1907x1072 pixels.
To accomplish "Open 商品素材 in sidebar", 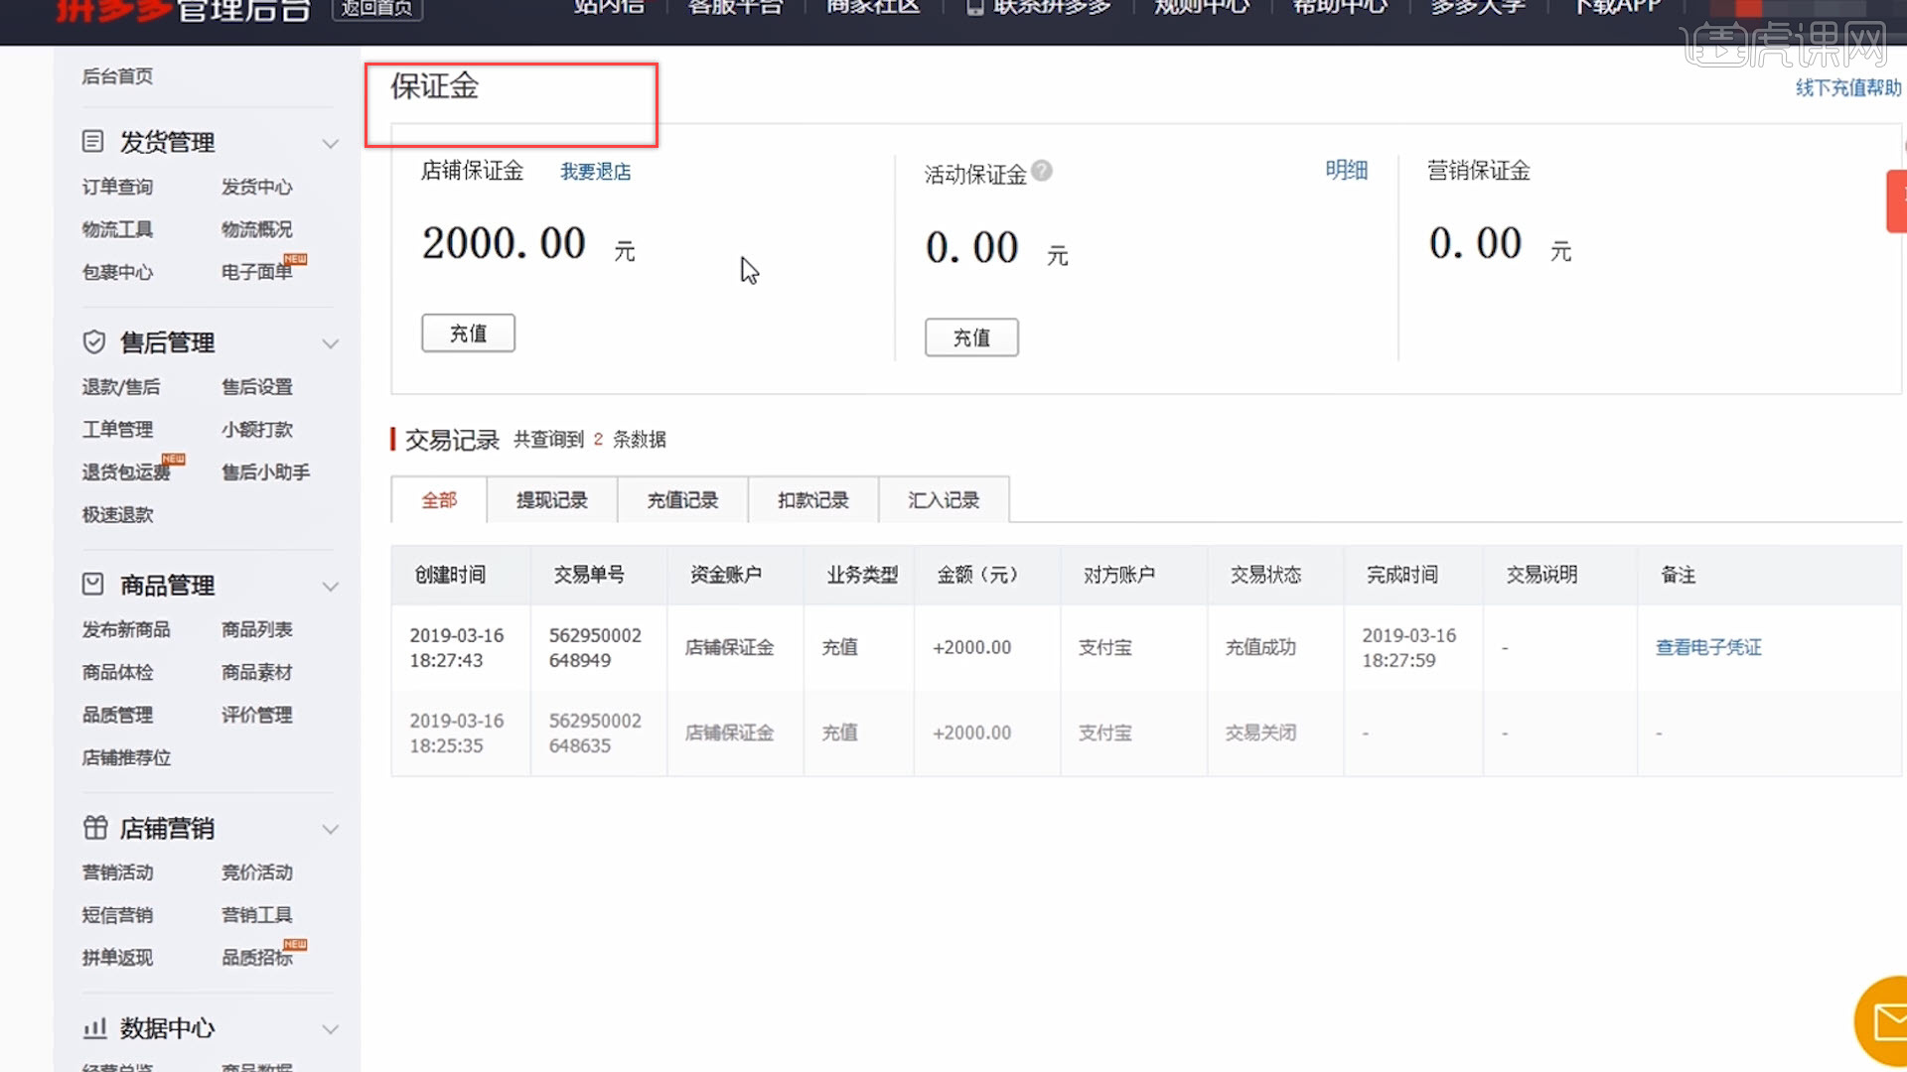I will (256, 673).
